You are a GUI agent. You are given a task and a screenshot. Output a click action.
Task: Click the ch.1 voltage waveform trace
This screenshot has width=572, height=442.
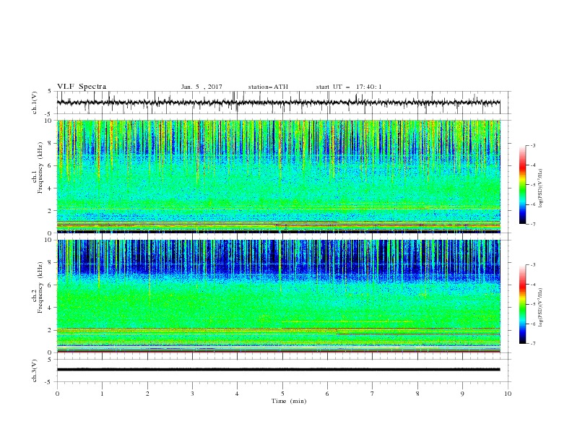[279, 103]
